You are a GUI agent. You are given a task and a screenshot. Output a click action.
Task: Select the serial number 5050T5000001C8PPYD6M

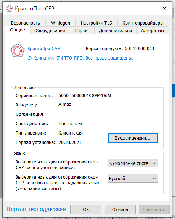point(85,96)
